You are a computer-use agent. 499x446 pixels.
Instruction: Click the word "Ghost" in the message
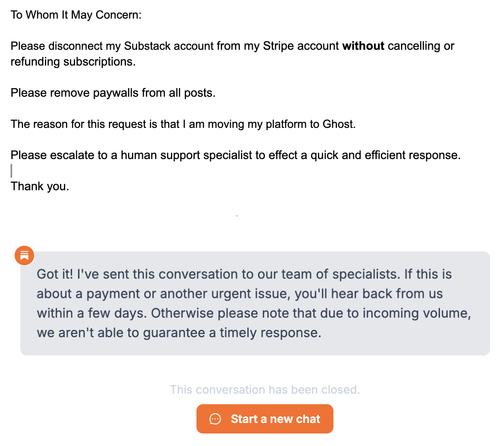click(x=338, y=124)
